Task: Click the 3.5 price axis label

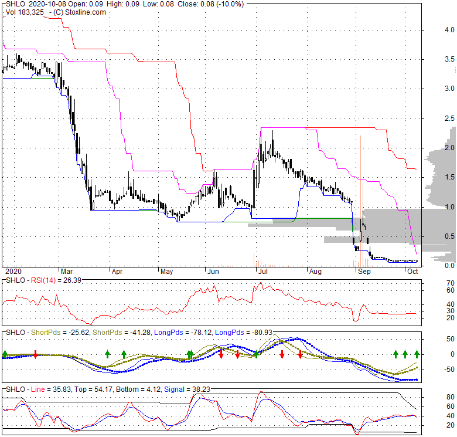Action: (450, 59)
